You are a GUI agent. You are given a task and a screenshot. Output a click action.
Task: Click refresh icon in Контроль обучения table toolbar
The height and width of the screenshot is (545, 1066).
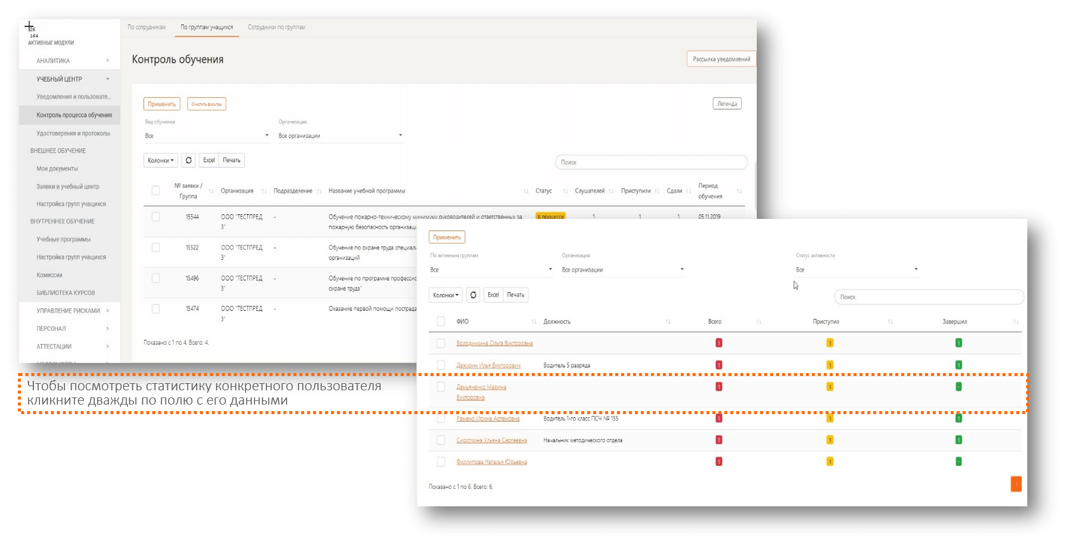pos(188,160)
